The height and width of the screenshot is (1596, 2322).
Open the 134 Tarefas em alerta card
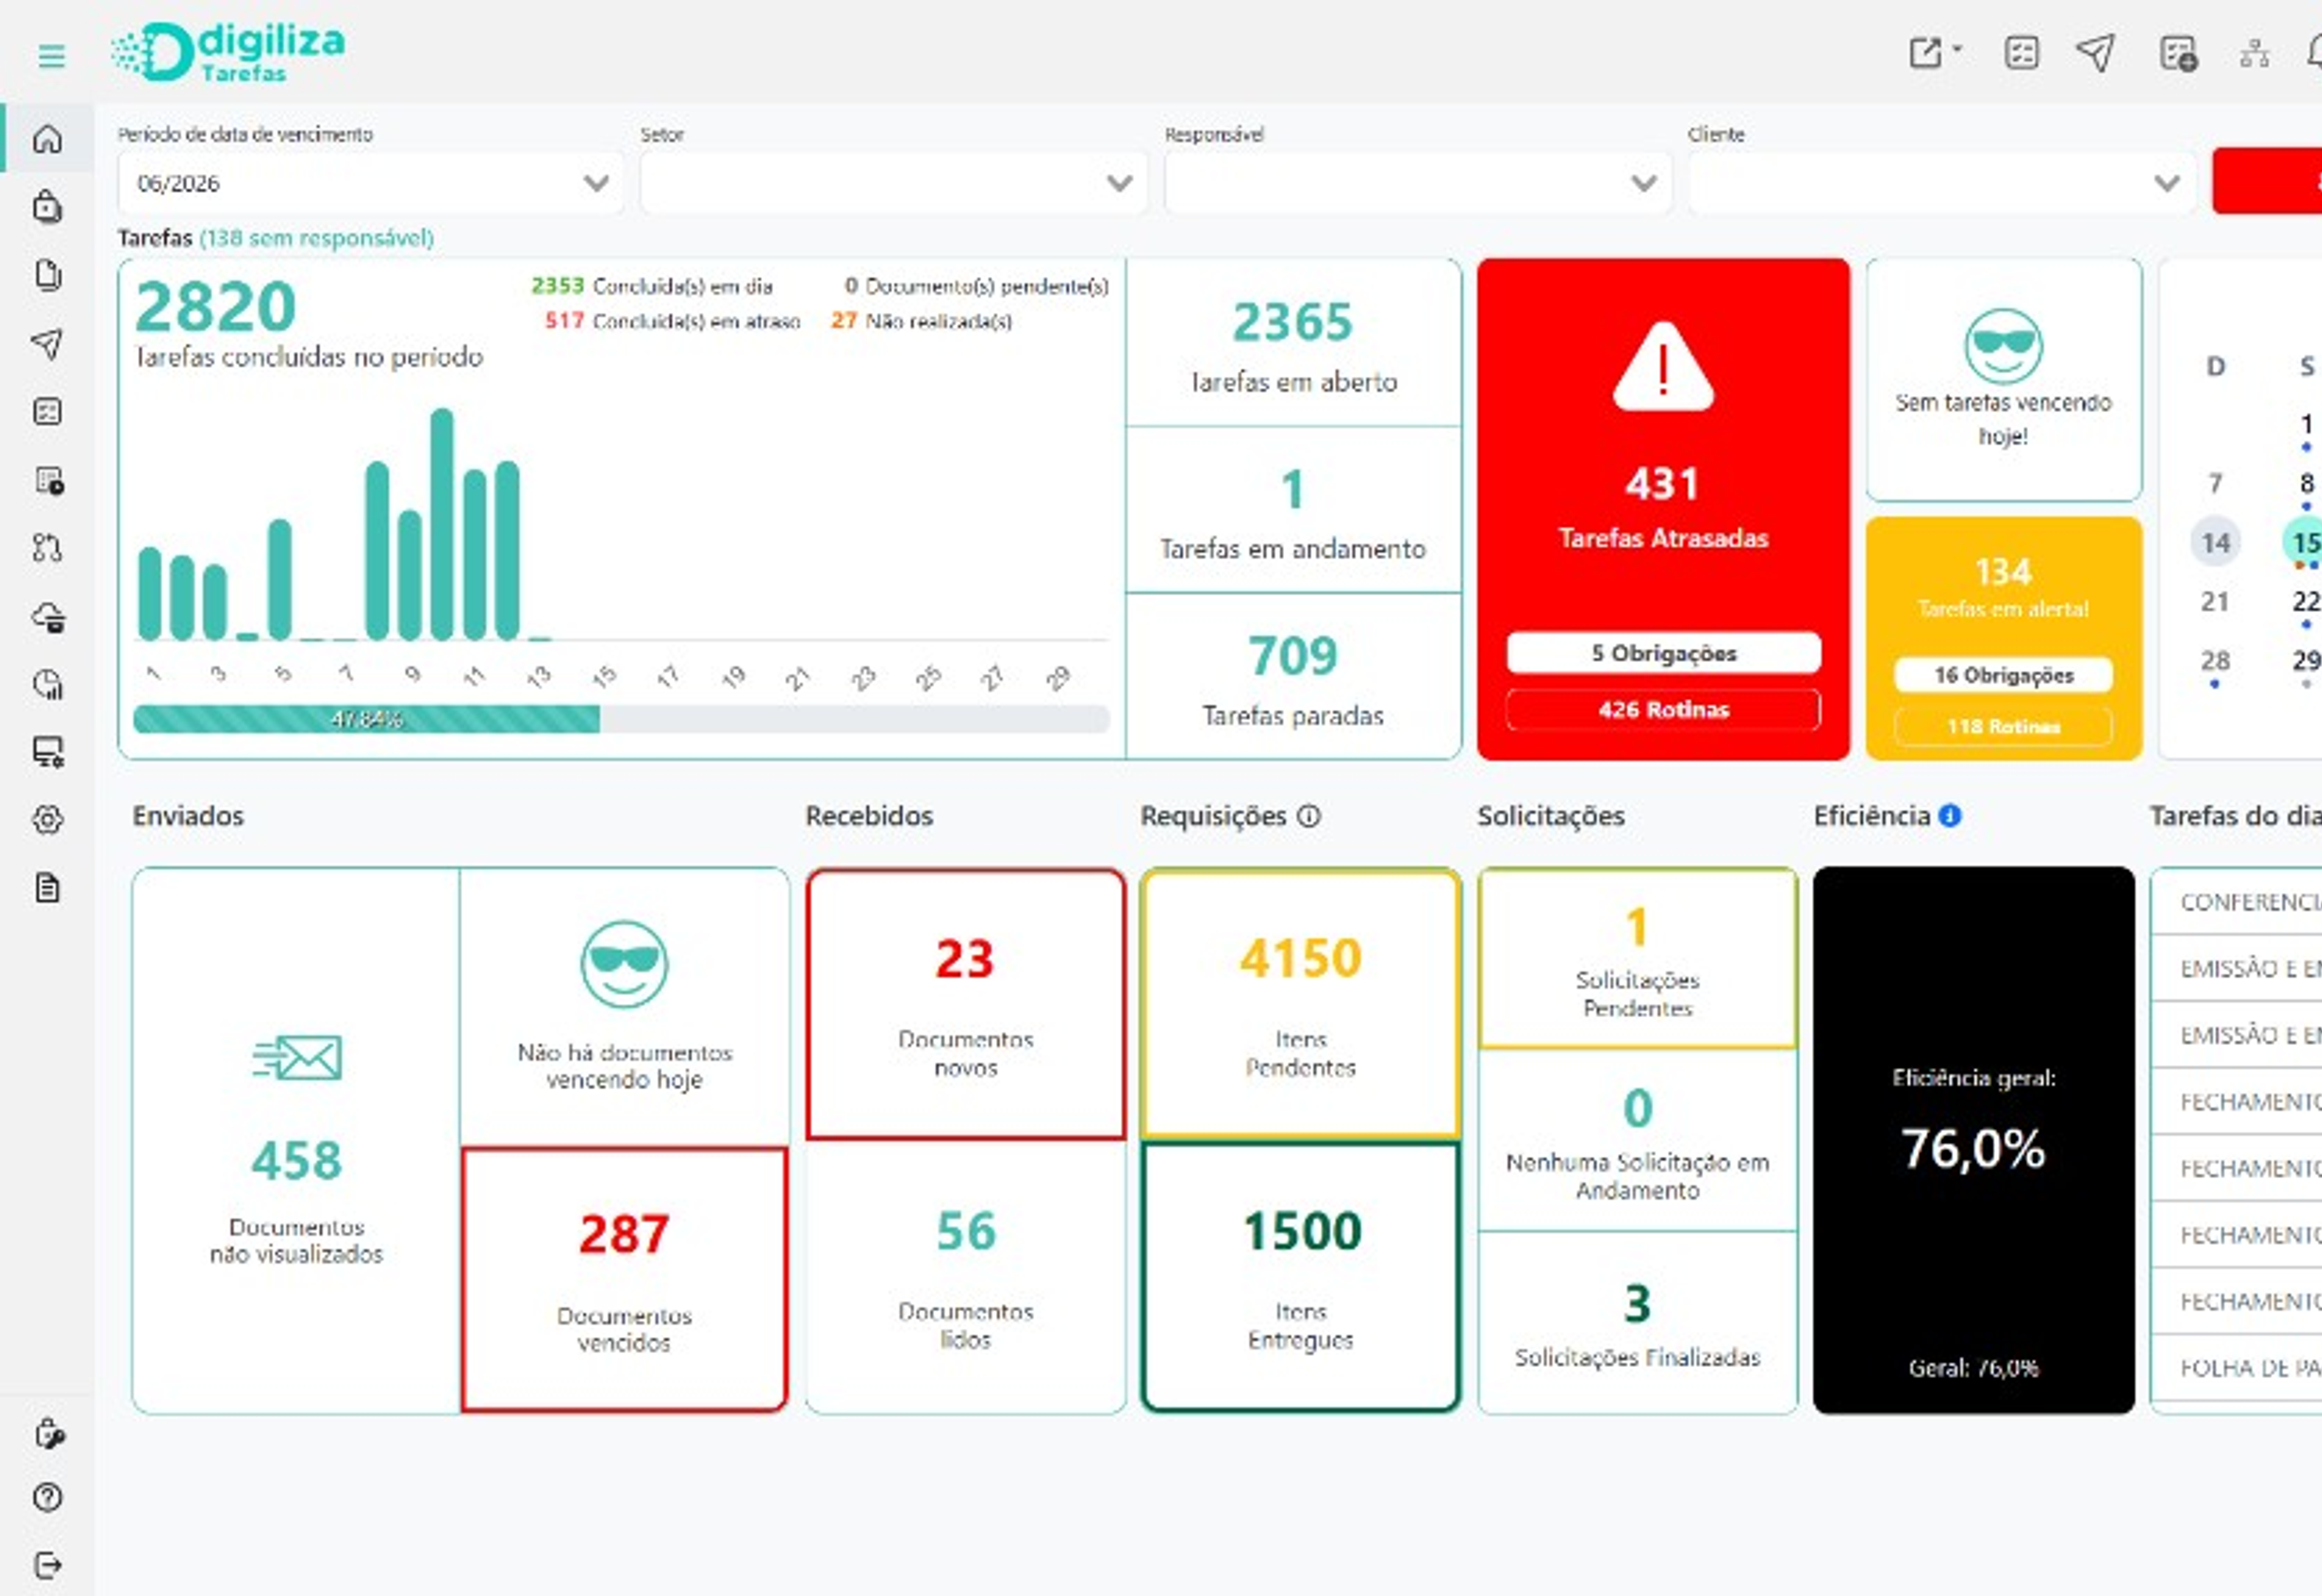[x=2003, y=638]
